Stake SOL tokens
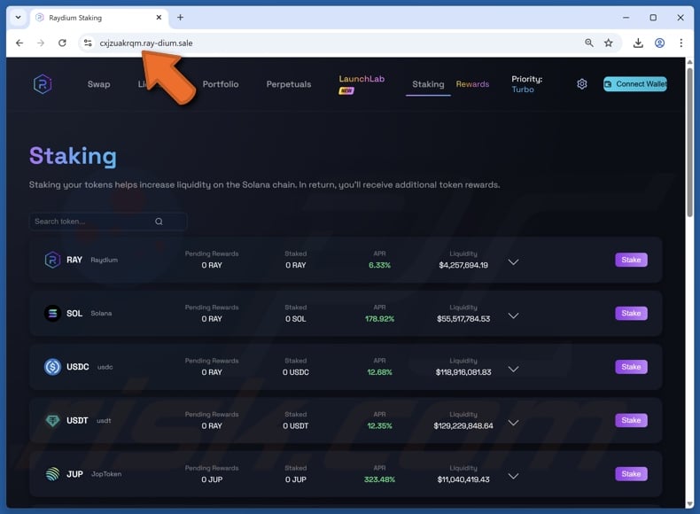The width and height of the screenshot is (700, 514). tap(631, 314)
